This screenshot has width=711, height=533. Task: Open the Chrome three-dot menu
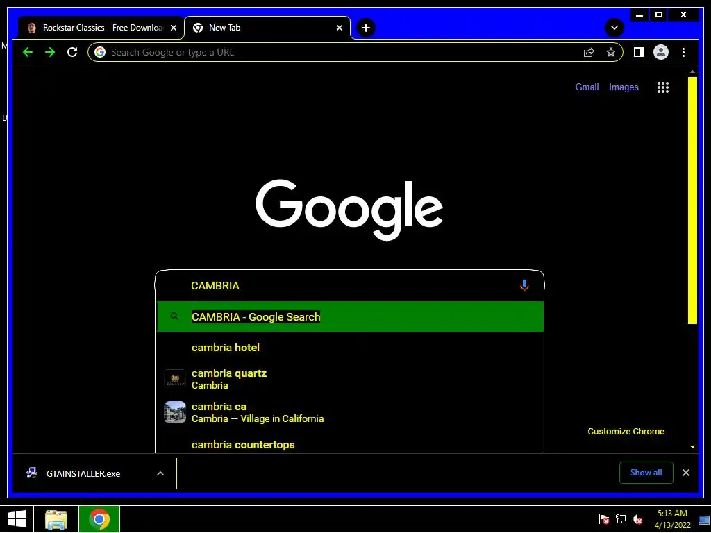click(683, 52)
